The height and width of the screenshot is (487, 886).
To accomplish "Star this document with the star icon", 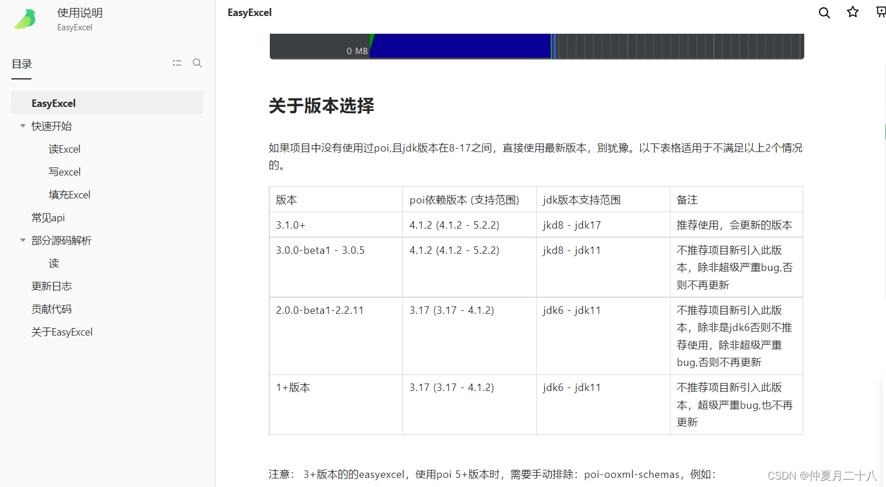I will pos(853,12).
